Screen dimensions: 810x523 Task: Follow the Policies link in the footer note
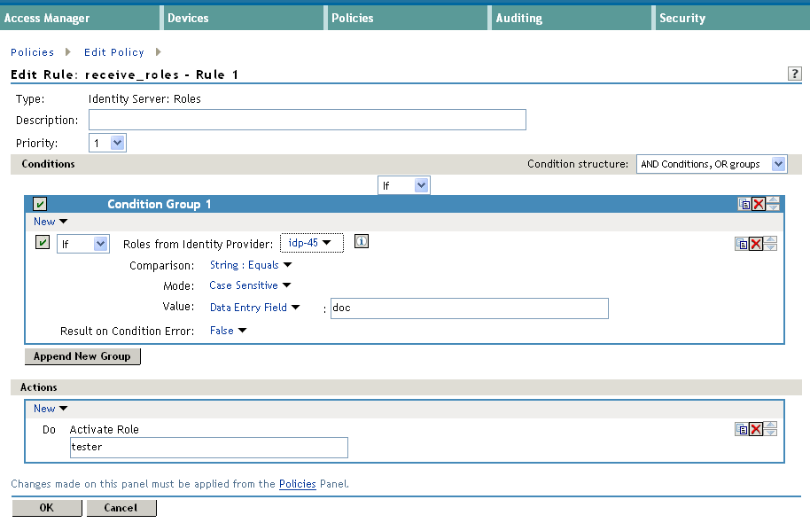tap(298, 484)
